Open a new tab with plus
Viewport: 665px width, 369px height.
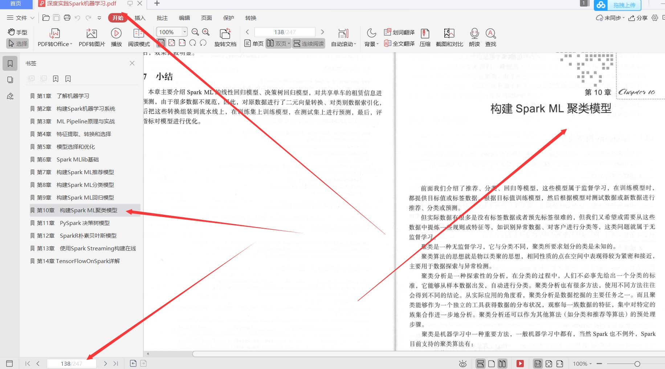(x=157, y=4)
